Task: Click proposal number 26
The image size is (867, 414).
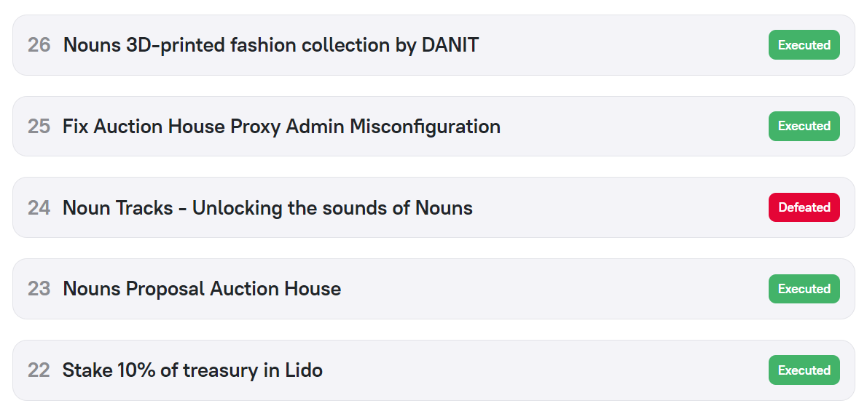Action: (x=39, y=45)
